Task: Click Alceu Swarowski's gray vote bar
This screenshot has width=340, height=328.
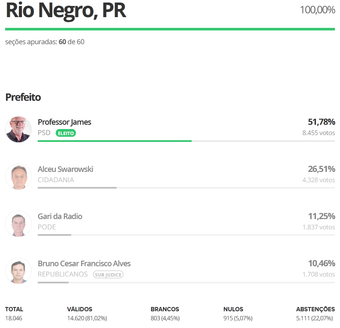Action: 77,188
